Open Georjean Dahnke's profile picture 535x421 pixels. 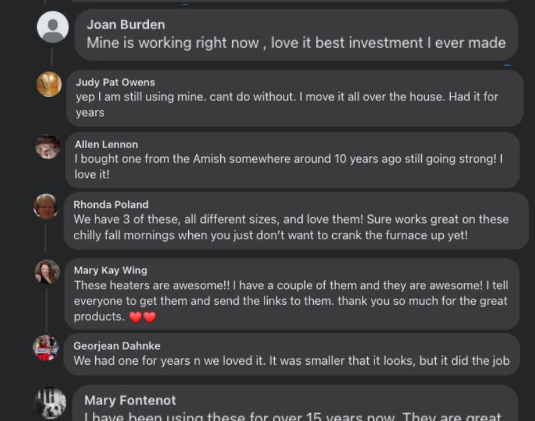point(46,347)
